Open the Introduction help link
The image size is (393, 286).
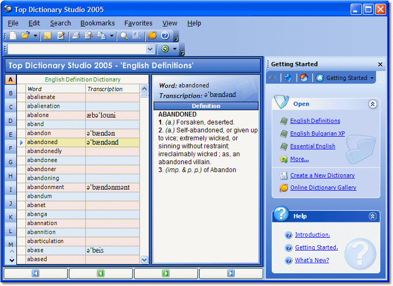pyautogui.click(x=312, y=235)
